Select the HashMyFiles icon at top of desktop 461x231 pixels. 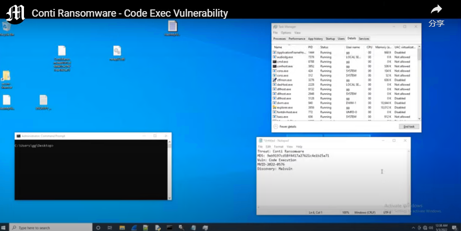(172, 28)
